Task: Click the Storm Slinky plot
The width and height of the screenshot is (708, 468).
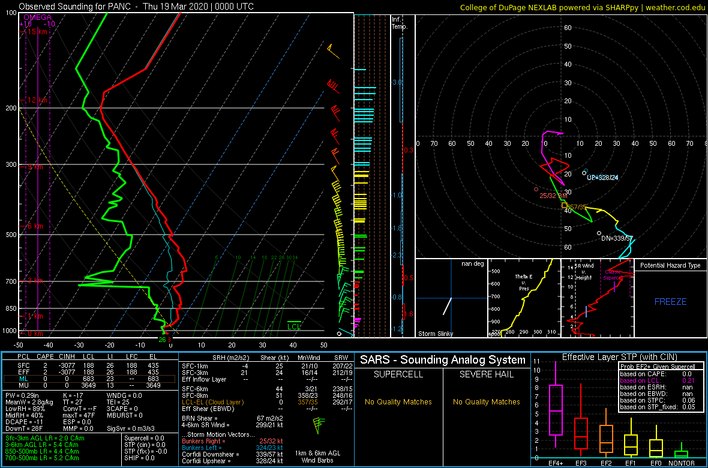Action: [x=451, y=298]
